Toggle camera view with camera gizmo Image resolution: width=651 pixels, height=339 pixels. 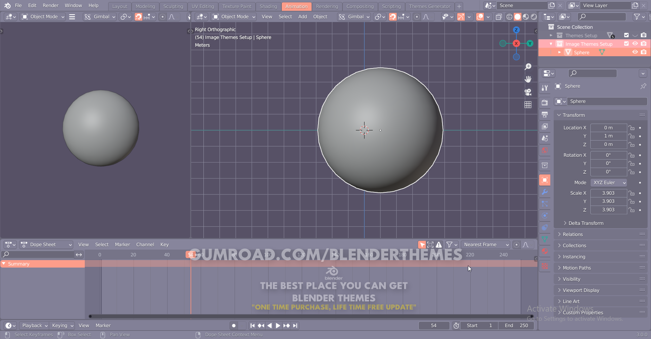pos(528,92)
